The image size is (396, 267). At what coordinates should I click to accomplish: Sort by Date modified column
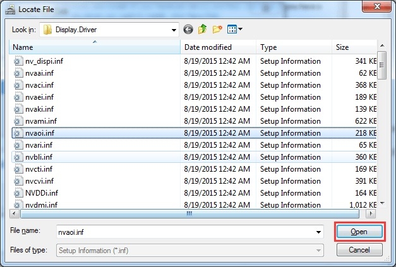coord(218,47)
